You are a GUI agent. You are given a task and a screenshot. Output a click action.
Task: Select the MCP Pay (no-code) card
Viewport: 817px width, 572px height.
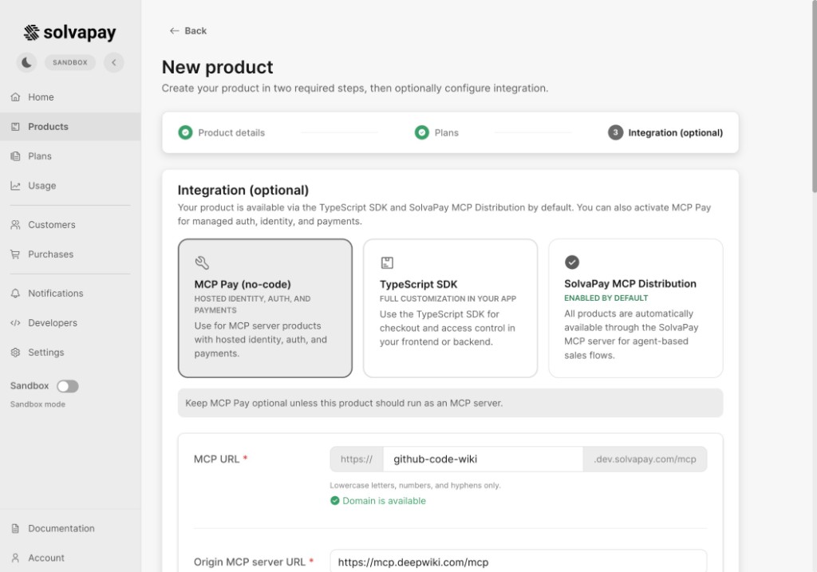point(265,308)
